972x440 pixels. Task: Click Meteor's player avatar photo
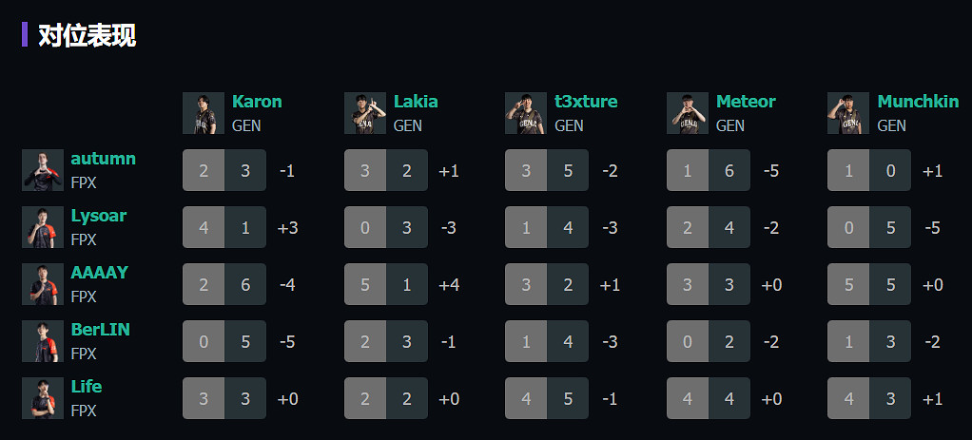pos(688,113)
